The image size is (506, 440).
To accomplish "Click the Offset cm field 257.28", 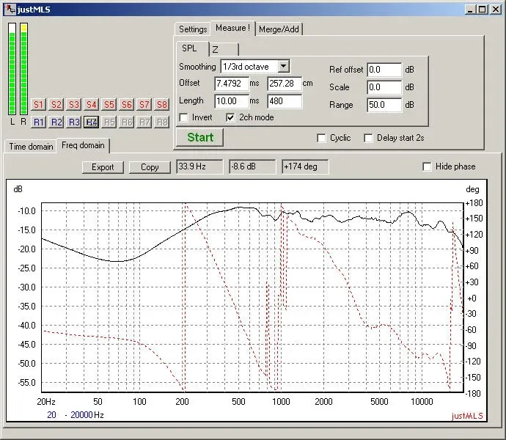I will click(x=285, y=84).
